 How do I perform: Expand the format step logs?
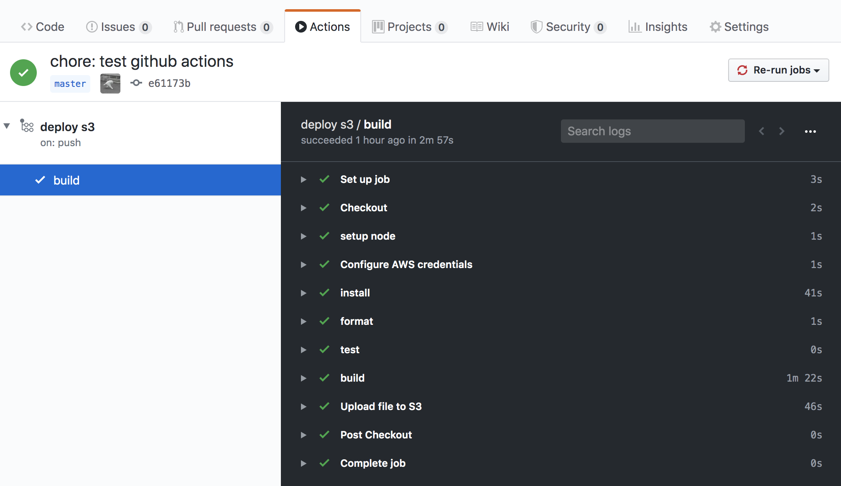303,321
